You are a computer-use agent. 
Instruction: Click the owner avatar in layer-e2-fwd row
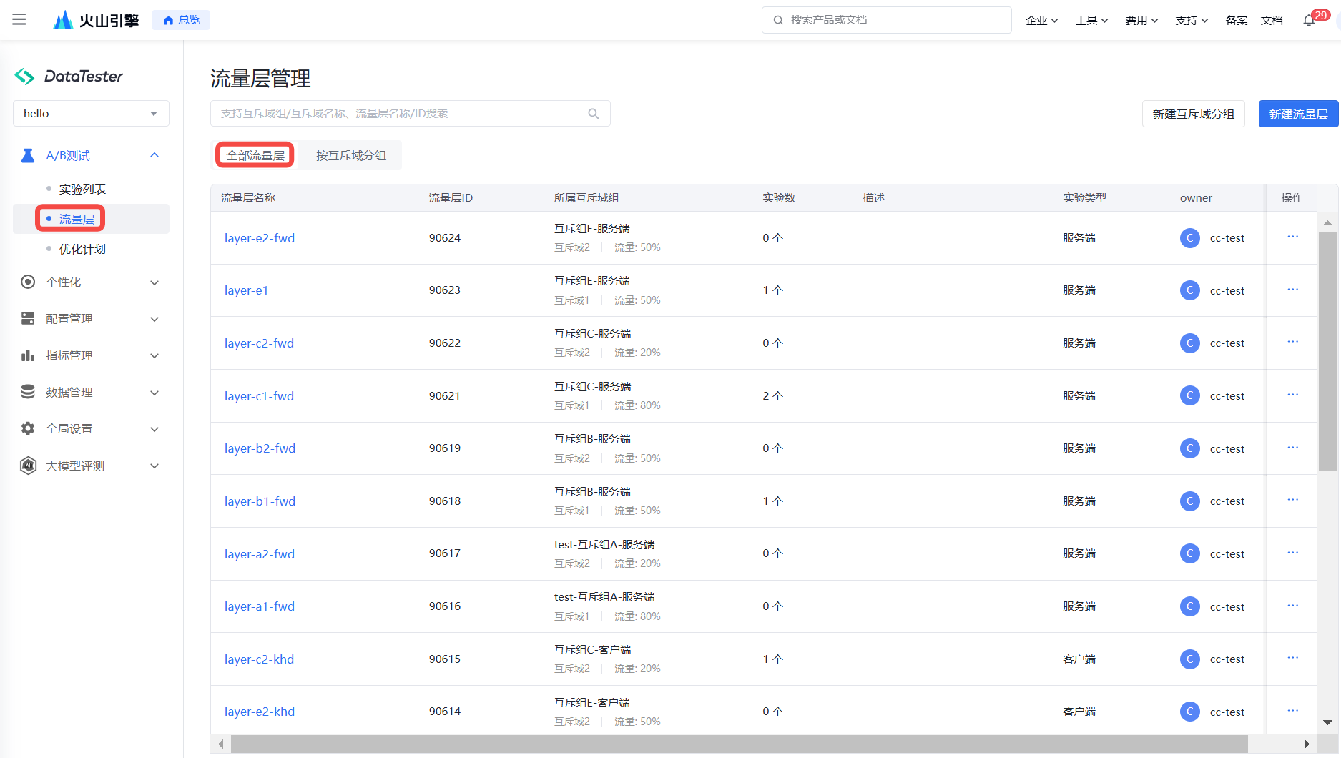click(1189, 238)
